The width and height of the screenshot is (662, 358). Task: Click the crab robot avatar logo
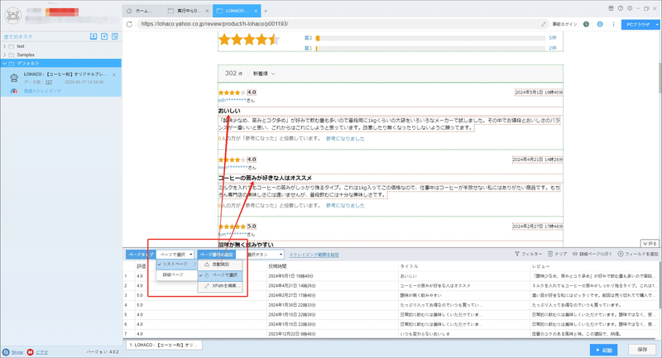click(x=13, y=16)
